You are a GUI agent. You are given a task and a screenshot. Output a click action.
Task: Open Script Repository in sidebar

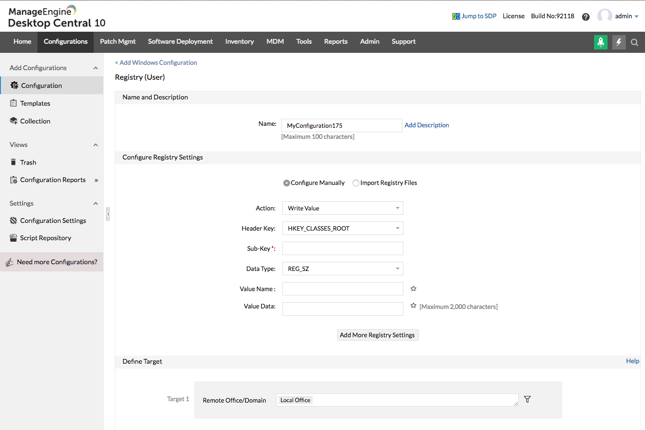point(46,238)
